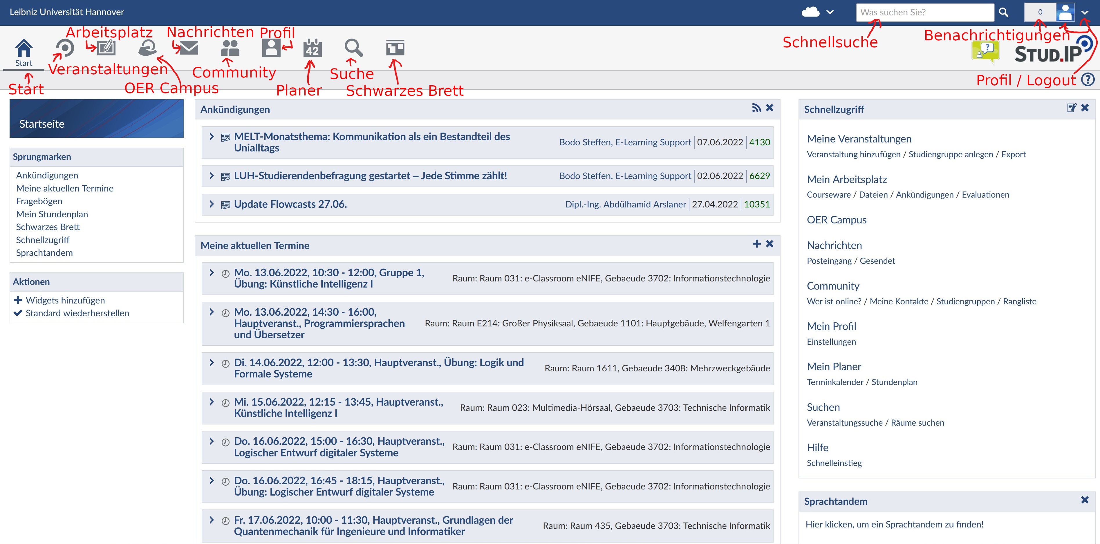The height and width of the screenshot is (544, 1100).
Task: Expand the Mo. 13.06.2022 10:30 appointment
Action: (x=212, y=272)
